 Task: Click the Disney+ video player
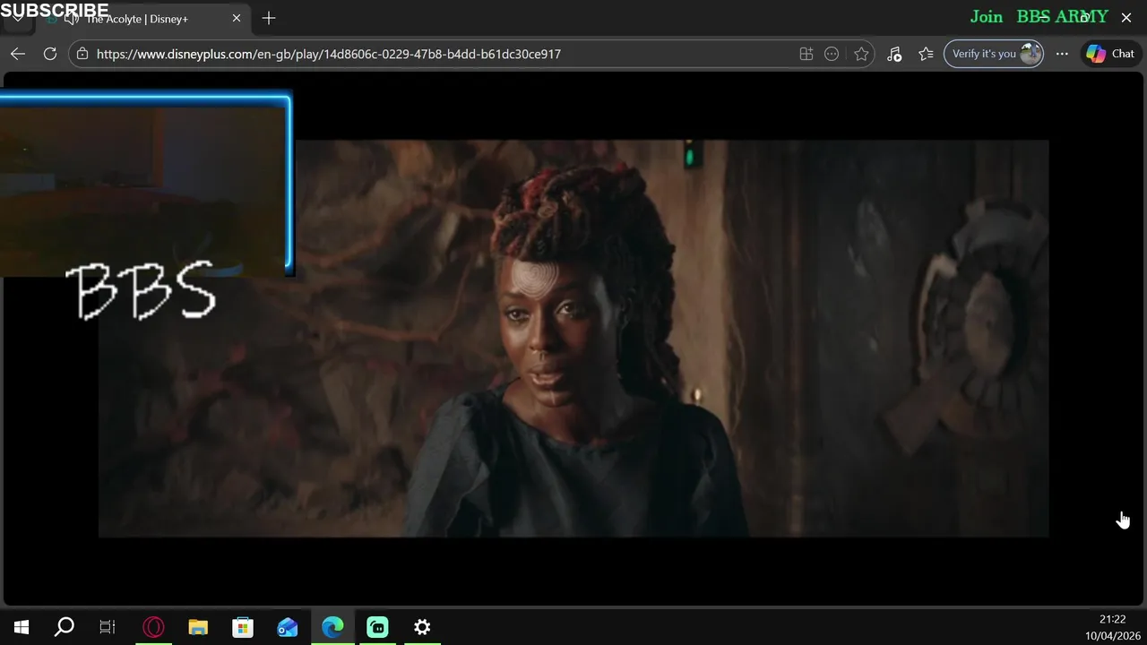tap(573, 339)
